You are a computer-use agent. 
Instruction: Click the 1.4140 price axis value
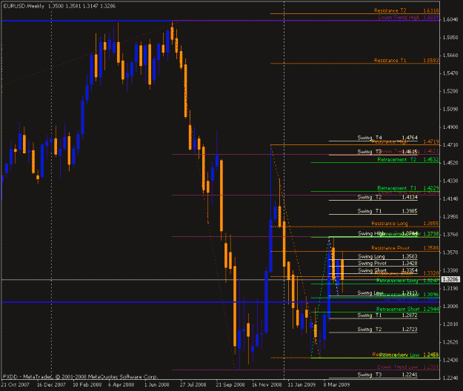click(450, 199)
